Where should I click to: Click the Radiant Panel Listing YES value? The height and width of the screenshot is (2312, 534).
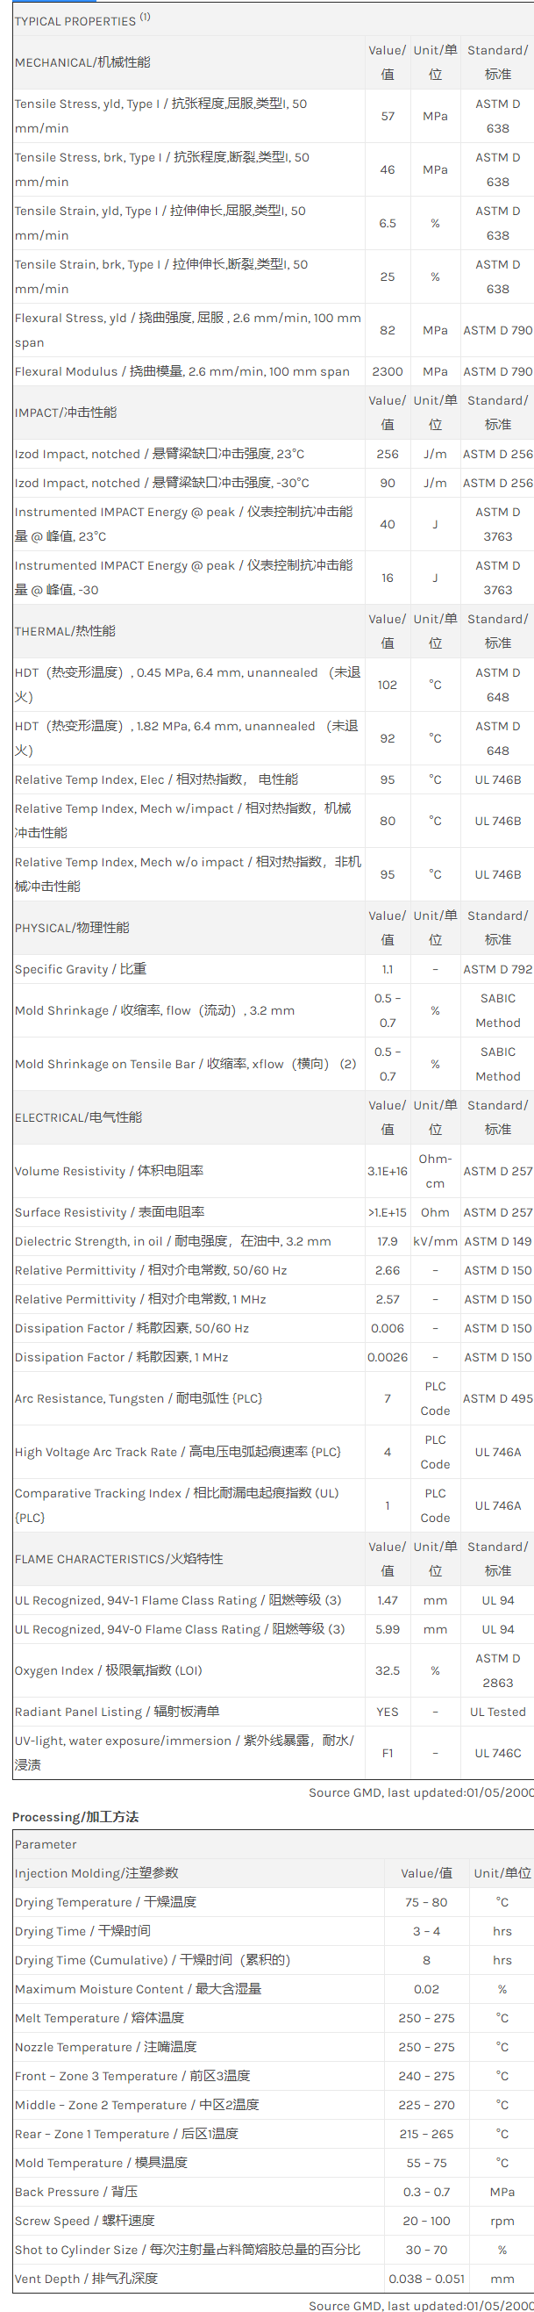pos(387,1712)
